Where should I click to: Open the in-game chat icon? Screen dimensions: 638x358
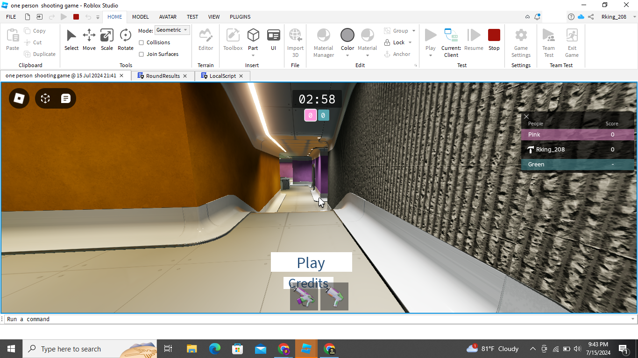tap(66, 98)
